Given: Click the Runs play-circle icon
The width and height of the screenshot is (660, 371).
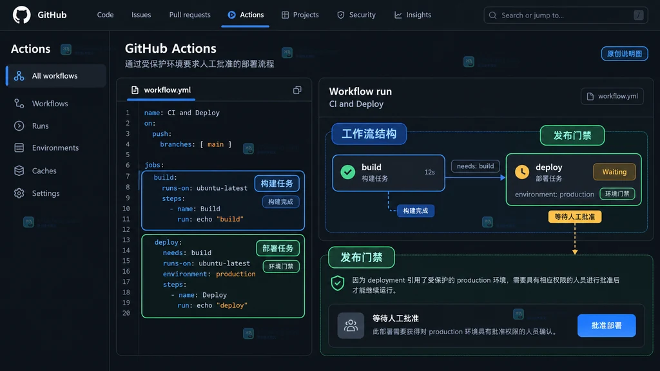Looking at the screenshot, I should click(19, 126).
